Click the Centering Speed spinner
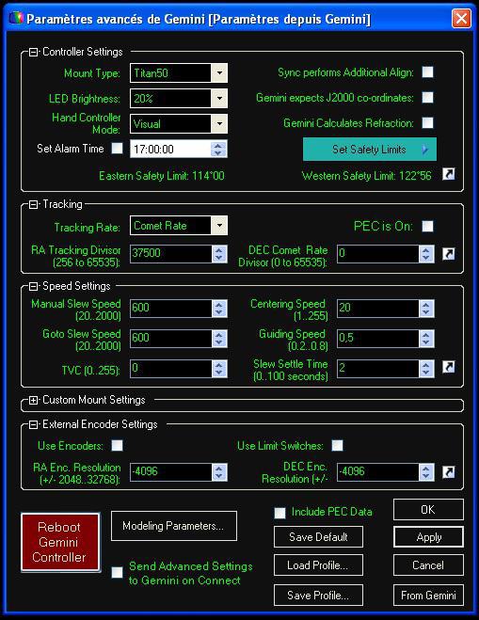Screen dimensions: 479x620 pos(426,309)
